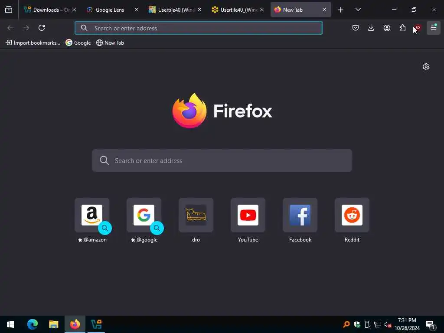Open the notification center icon
The width and height of the screenshot is (444, 333).
(431, 325)
